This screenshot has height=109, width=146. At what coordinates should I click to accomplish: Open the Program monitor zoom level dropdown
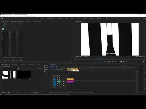pos(85,57)
